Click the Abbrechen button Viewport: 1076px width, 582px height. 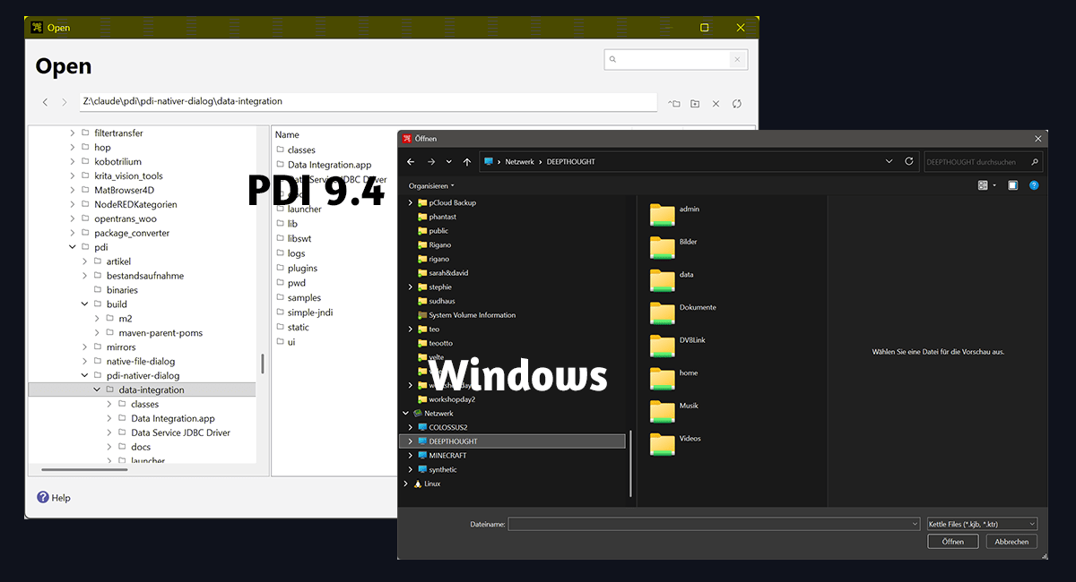1011,542
